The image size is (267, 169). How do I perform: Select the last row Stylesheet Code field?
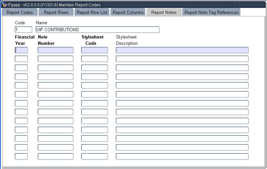pos(94,156)
